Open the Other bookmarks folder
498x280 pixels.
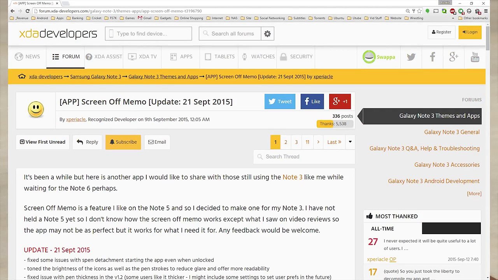point(473,18)
